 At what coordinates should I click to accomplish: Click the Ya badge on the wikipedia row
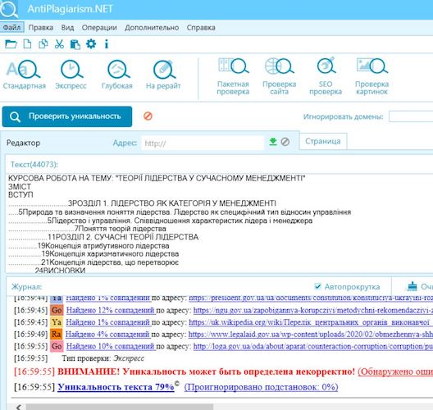[57, 322]
